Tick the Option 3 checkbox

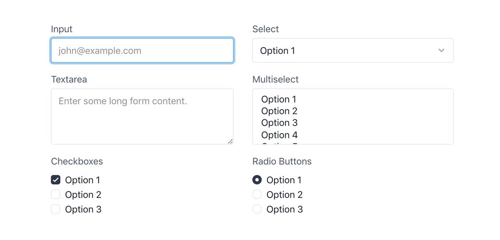tap(55, 209)
